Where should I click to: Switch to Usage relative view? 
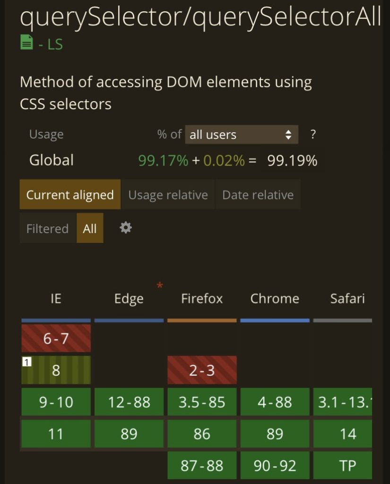pyautogui.click(x=168, y=194)
